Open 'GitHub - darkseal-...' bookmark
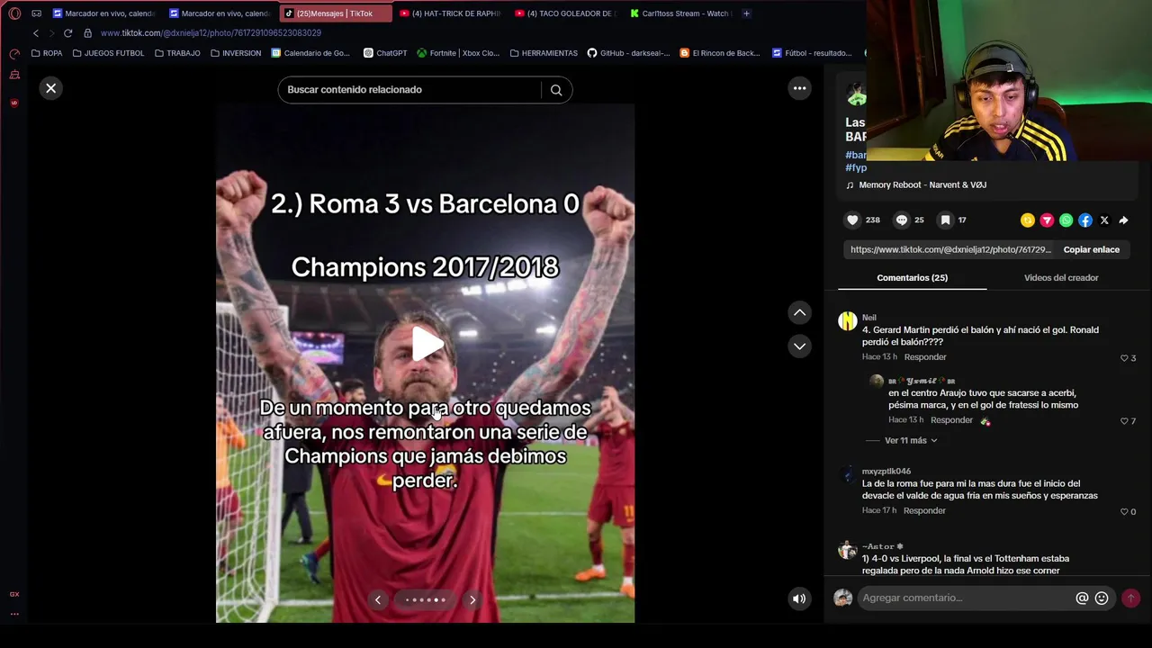 (628, 53)
